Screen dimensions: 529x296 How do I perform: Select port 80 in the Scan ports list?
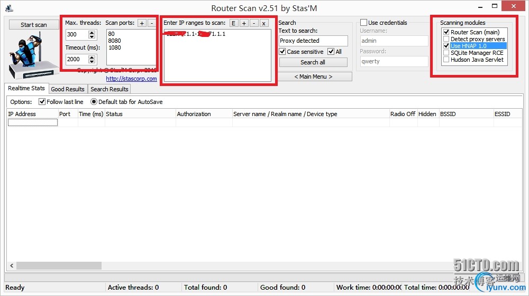pos(111,34)
